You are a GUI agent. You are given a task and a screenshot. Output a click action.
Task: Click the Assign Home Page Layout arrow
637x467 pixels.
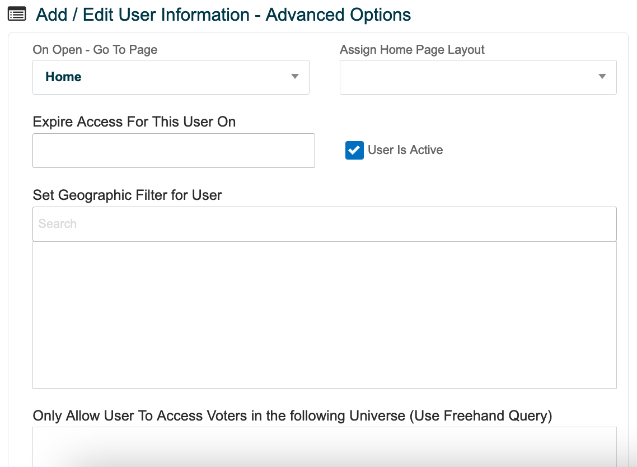[601, 77]
